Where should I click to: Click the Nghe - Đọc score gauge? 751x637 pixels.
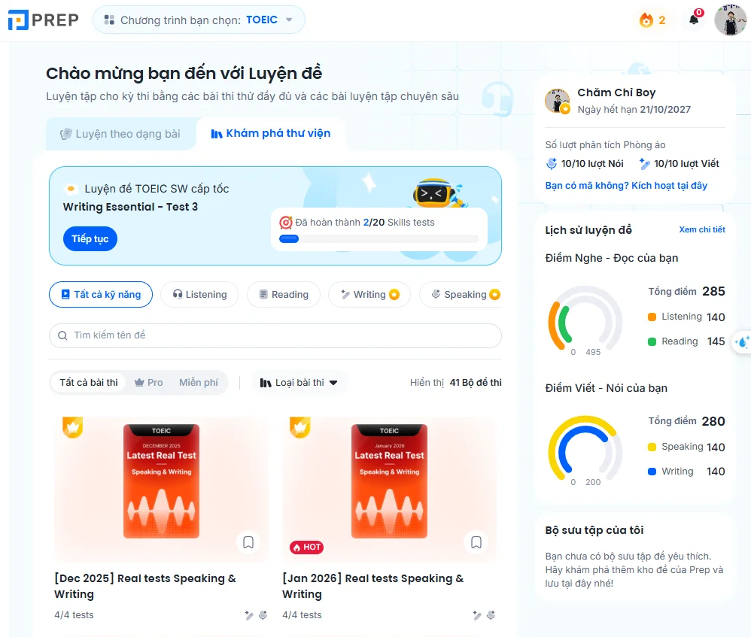pyautogui.click(x=585, y=319)
